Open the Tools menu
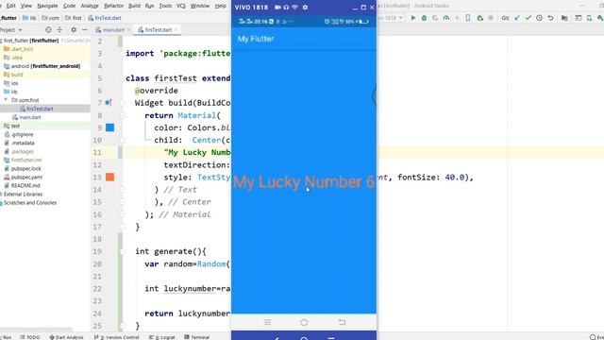The image size is (604, 340). pos(166,6)
